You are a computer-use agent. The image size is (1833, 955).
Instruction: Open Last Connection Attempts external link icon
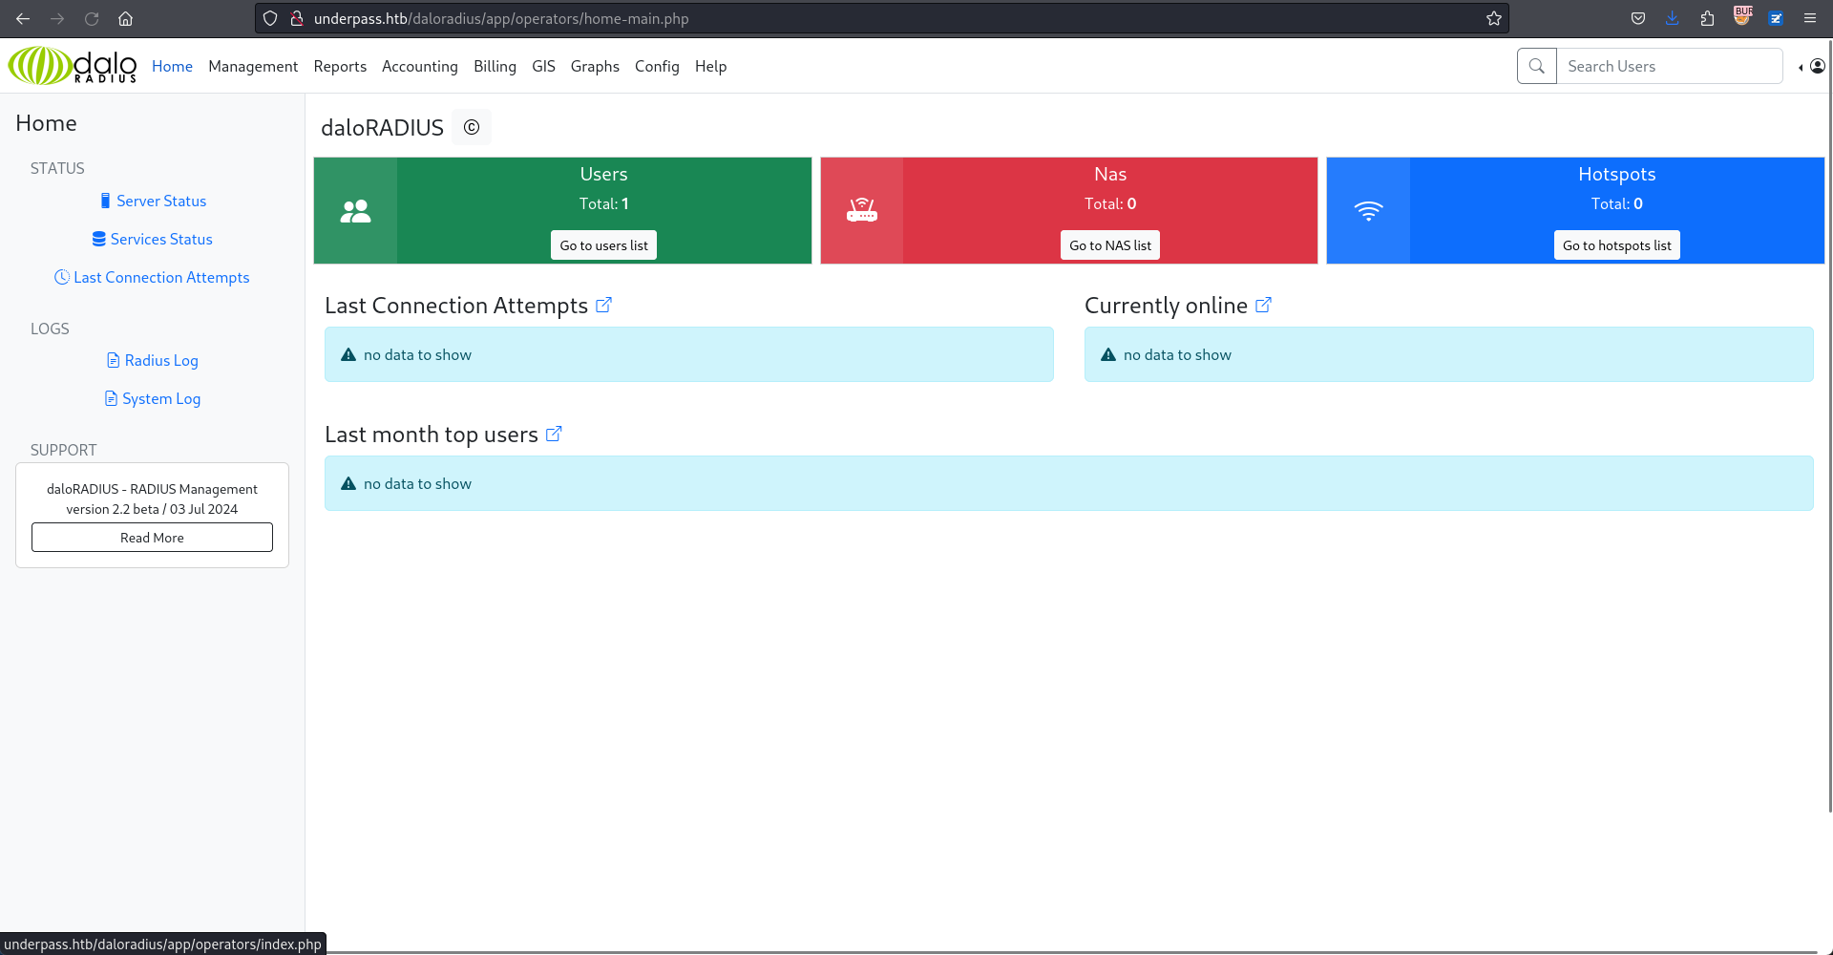[x=603, y=305]
